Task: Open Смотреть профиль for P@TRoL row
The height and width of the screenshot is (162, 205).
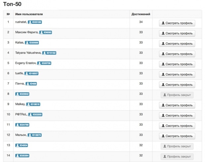Action: point(177,115)
